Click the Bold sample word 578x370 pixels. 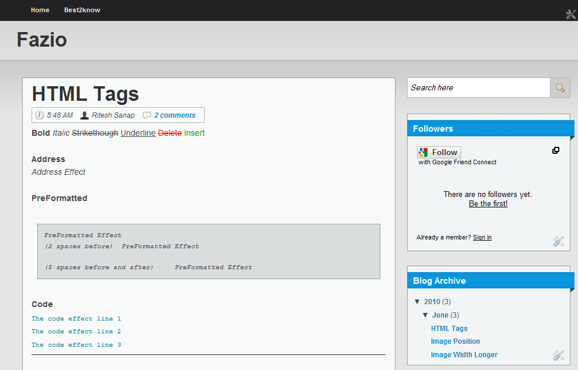[41, 133]
